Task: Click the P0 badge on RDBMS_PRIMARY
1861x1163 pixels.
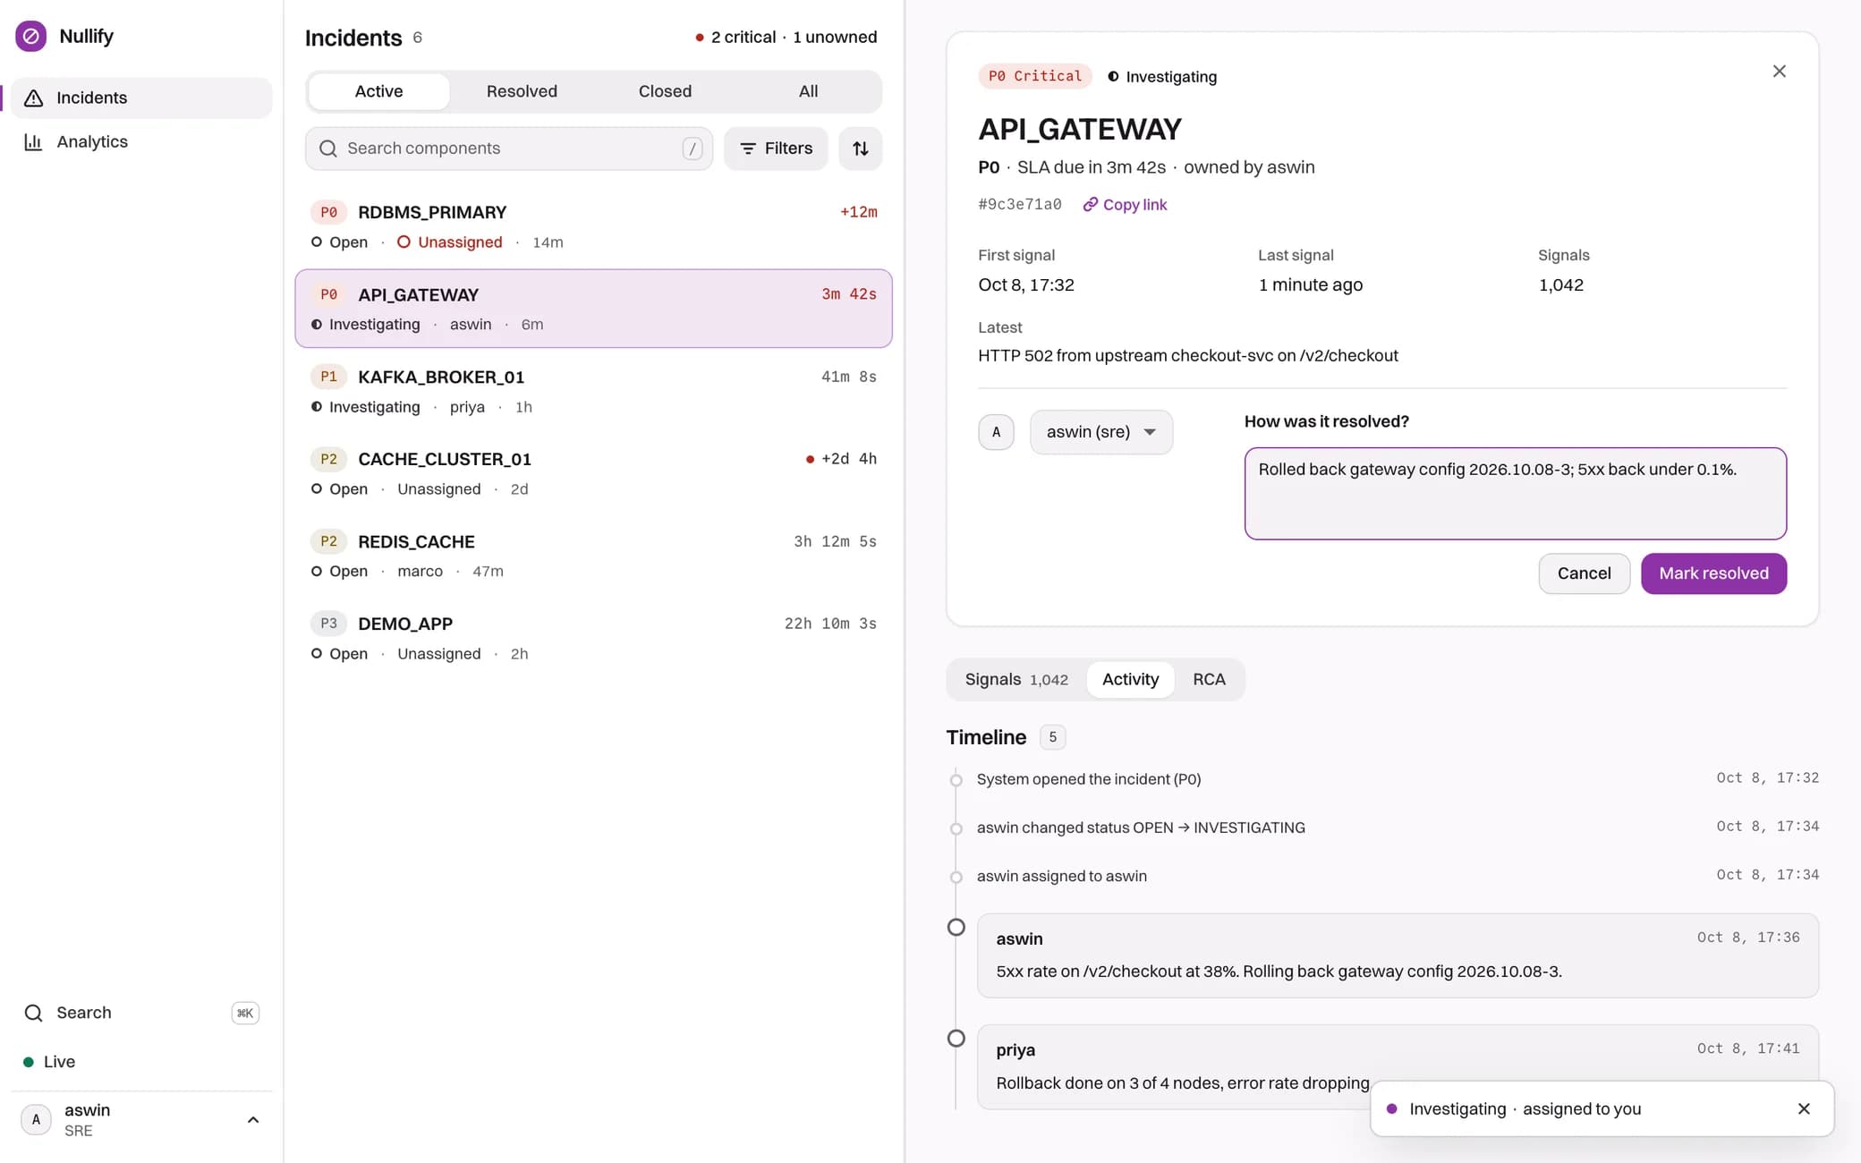Action: point(328,212)
